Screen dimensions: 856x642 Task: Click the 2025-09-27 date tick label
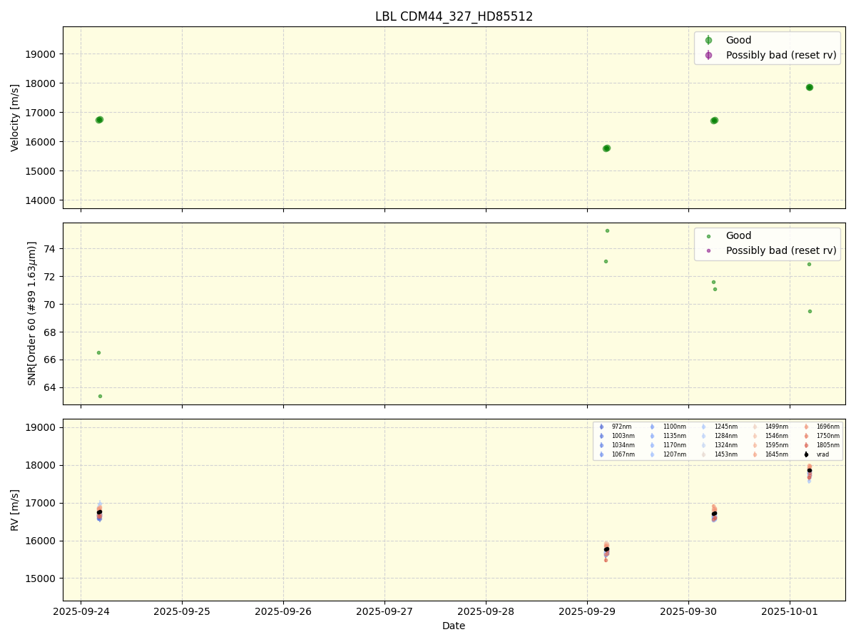point(384,612)
